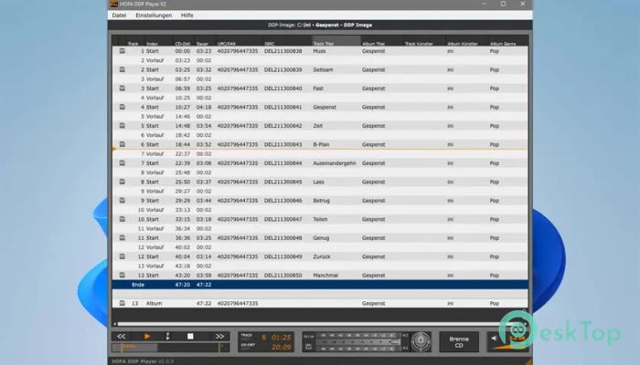
Task: Click the save icon for track 3 Fast
Action: tap(122, 89)
